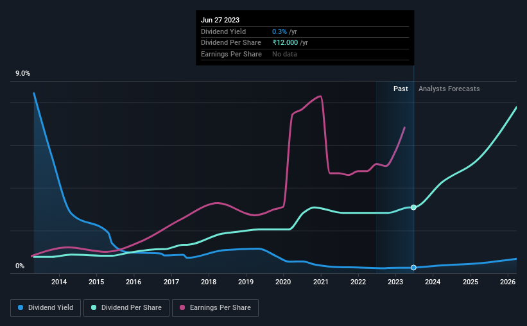Click the 2014 x-axis year label
Viewport: 527px width, 326px height.
(59, 282)
